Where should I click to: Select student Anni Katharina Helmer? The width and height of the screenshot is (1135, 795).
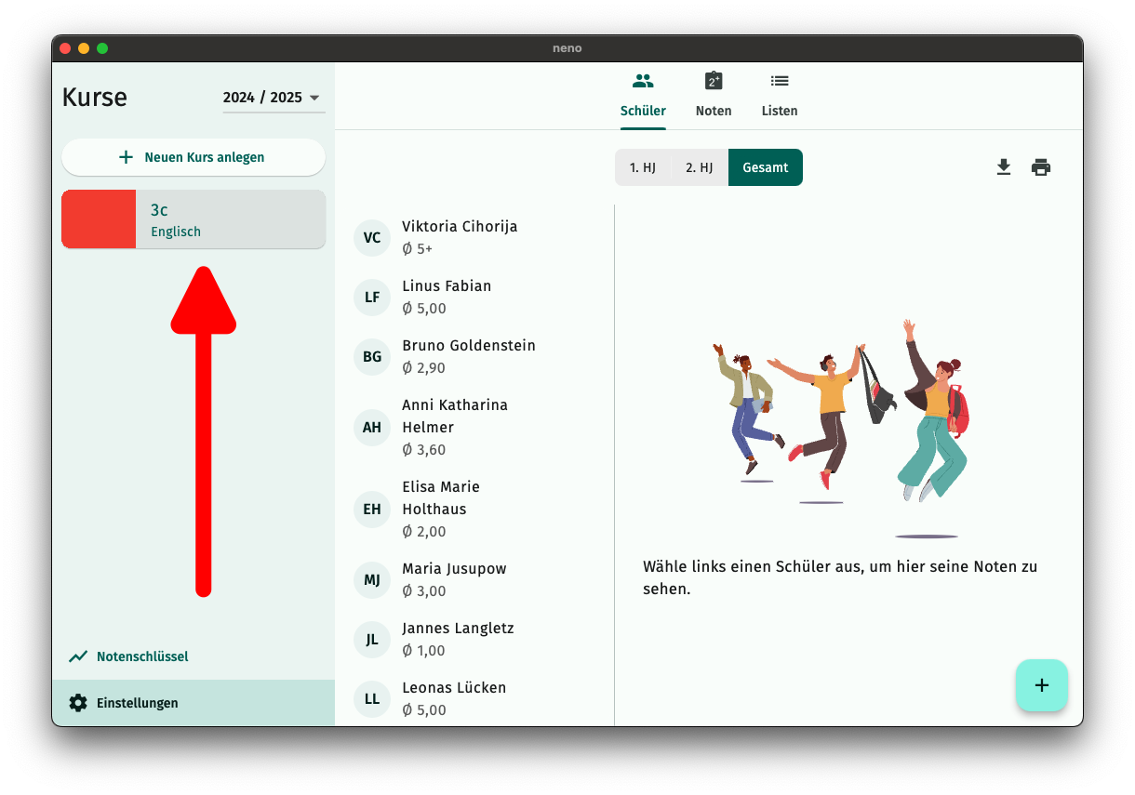pos(474,427)
